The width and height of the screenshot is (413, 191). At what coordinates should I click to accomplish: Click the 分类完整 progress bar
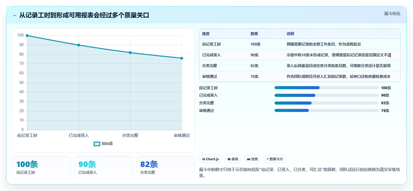click(326, 103)
